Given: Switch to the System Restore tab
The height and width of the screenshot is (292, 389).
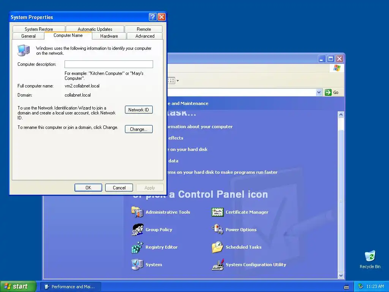Looking at the screenshot, I should [39, 29].
